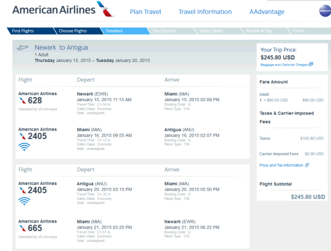Select the Travelers step tab

pos(124,31)
